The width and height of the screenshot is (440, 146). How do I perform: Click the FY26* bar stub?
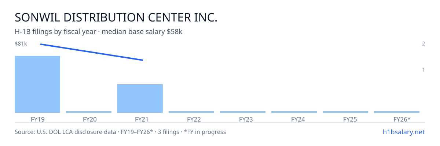[x=397, y=112]
